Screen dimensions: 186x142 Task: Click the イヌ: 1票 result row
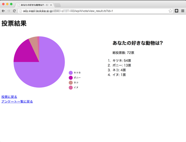[x=119, y=75]
